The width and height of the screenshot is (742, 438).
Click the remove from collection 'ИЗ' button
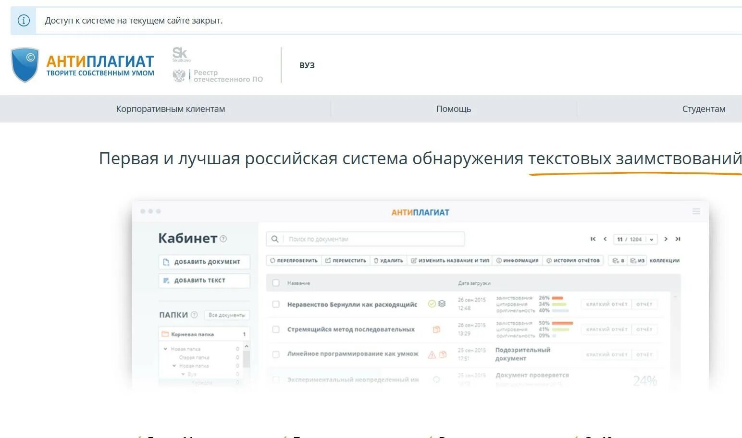(x=637, y=260)
